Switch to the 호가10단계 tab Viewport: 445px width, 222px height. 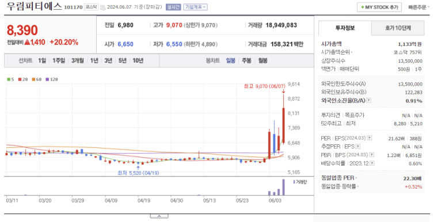pyautogui.click(x=398, y=28)
